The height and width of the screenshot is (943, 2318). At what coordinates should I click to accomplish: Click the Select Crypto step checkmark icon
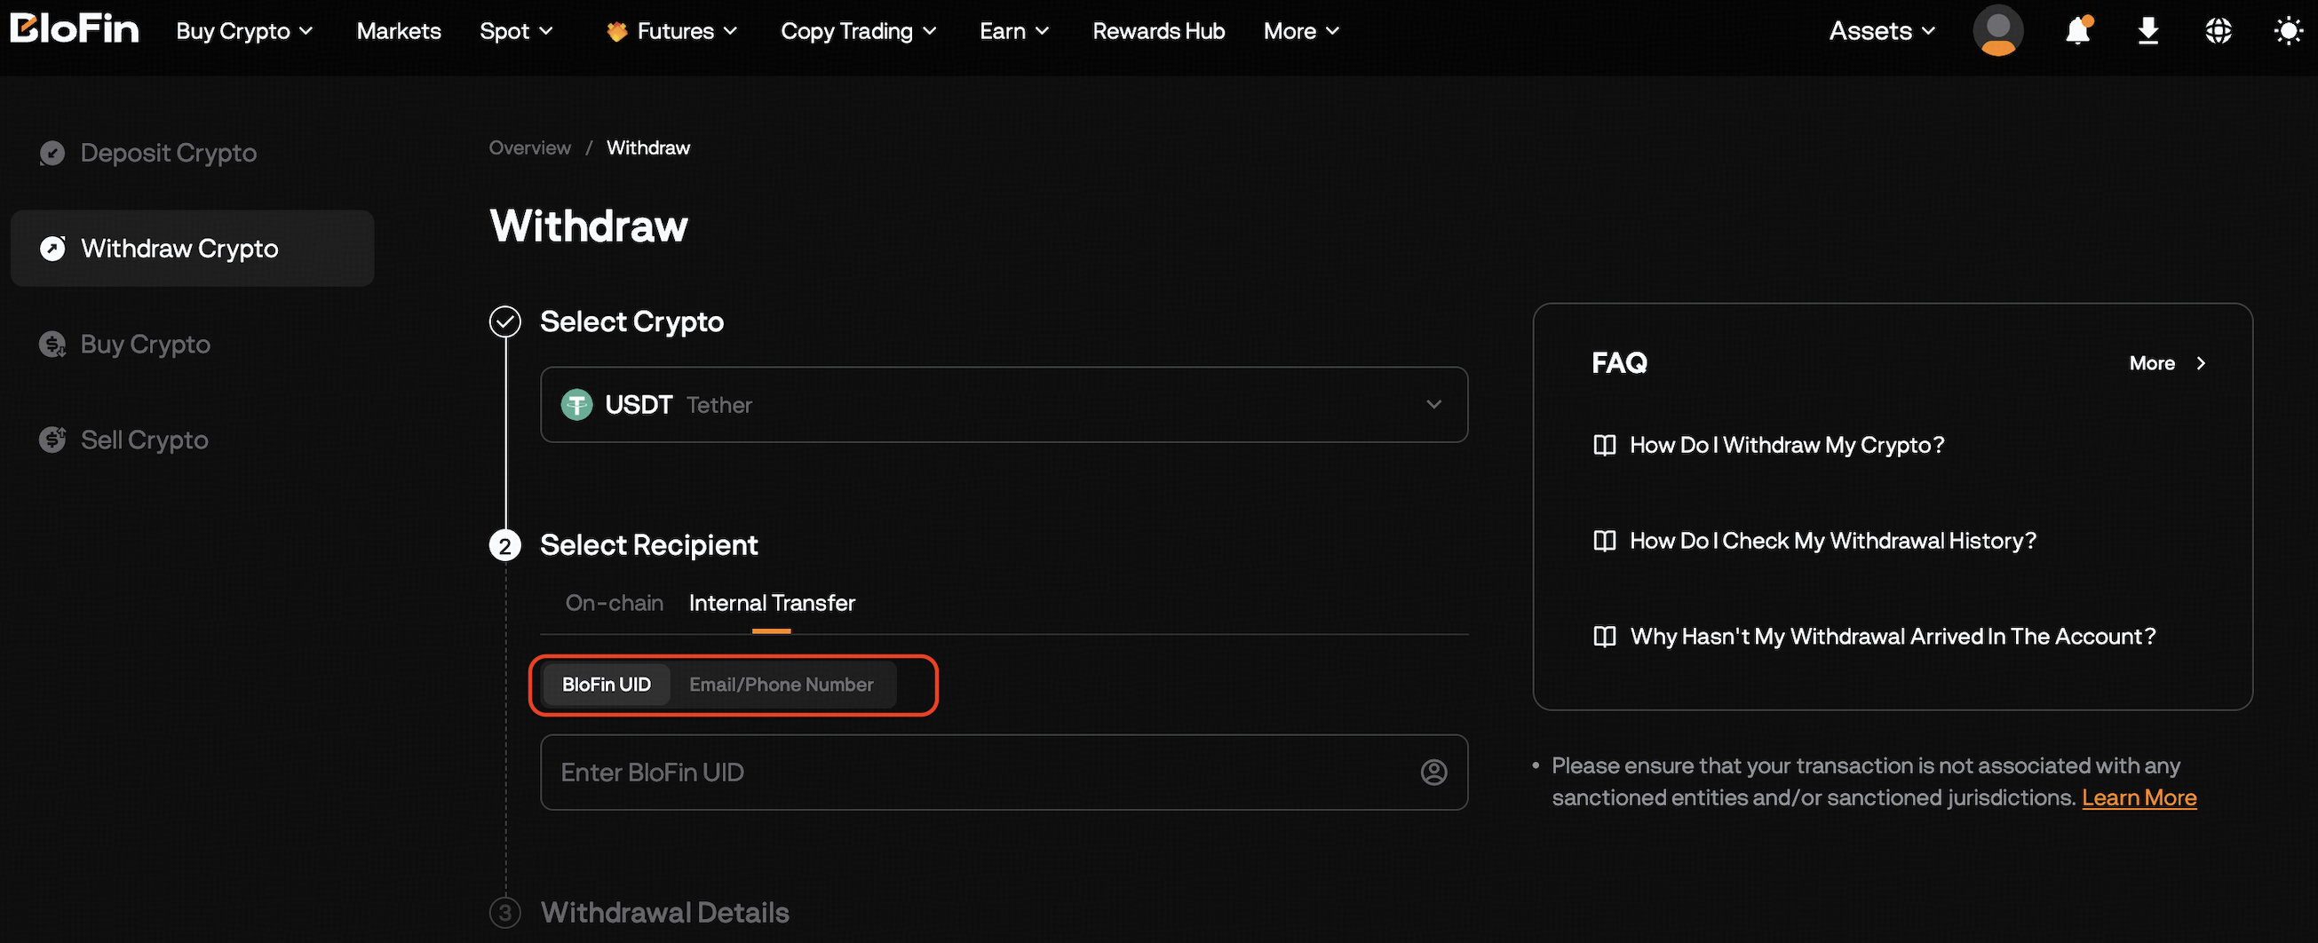[504, 321]
